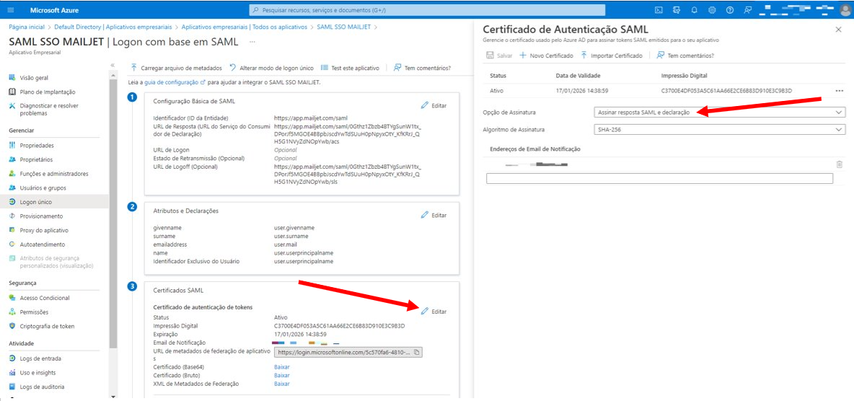
Task: Open the Azure portal hamburger menu
Action: pos(12,10)
